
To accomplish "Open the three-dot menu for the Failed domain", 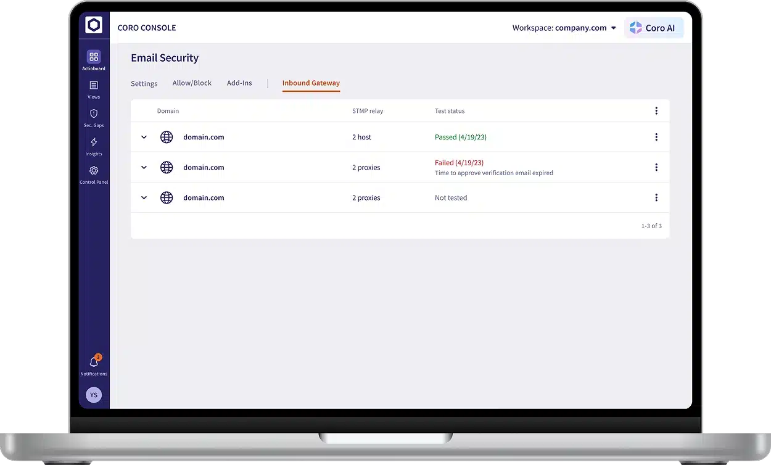I will pos(656,167).
